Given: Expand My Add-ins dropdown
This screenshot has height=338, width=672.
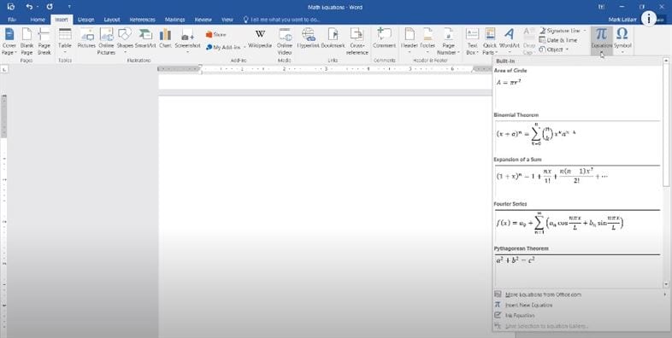Looking at the screenshot, I should tap(245, 47).
